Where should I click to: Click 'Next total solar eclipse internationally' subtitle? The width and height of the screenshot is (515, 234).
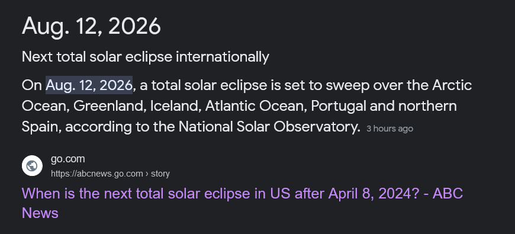(x=146, y=57)
